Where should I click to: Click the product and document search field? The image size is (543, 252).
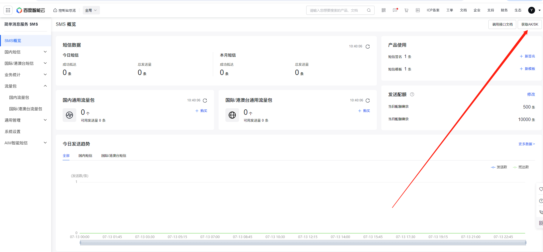coord(337,10)
